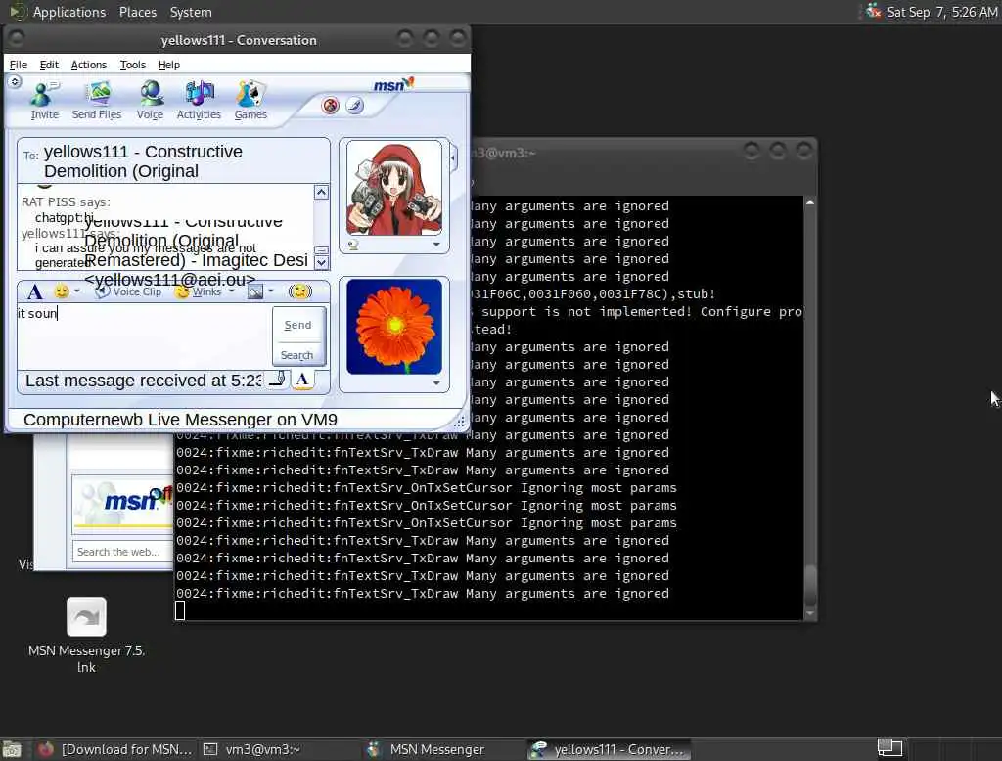Click the Search the web field

tap(122, 552)
